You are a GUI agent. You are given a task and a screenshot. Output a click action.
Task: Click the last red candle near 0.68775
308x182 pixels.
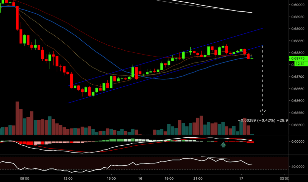pos(248,56)
